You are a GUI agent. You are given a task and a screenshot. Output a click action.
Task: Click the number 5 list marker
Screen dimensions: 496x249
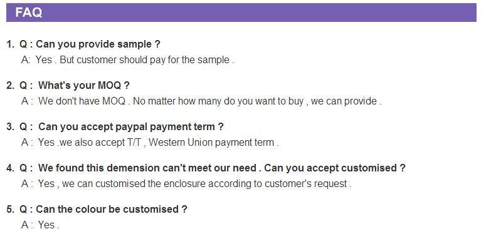click(10, 209)
